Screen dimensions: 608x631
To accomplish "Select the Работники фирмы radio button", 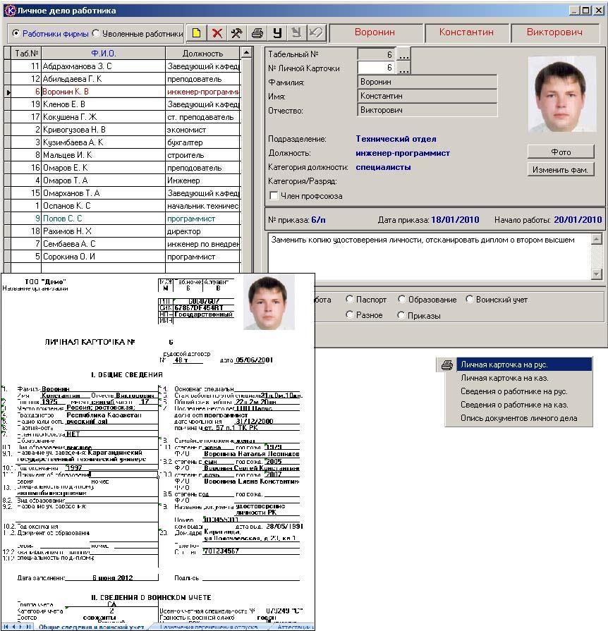I will [16, 33].
